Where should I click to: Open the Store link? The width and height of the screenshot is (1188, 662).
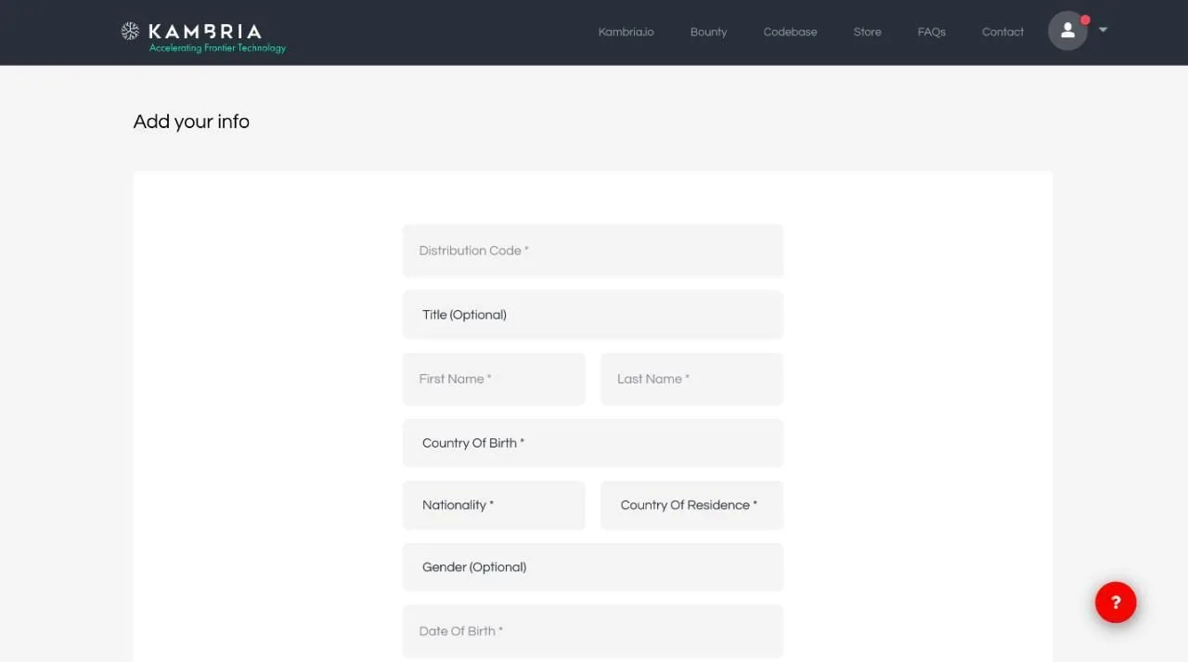[867, 32]
